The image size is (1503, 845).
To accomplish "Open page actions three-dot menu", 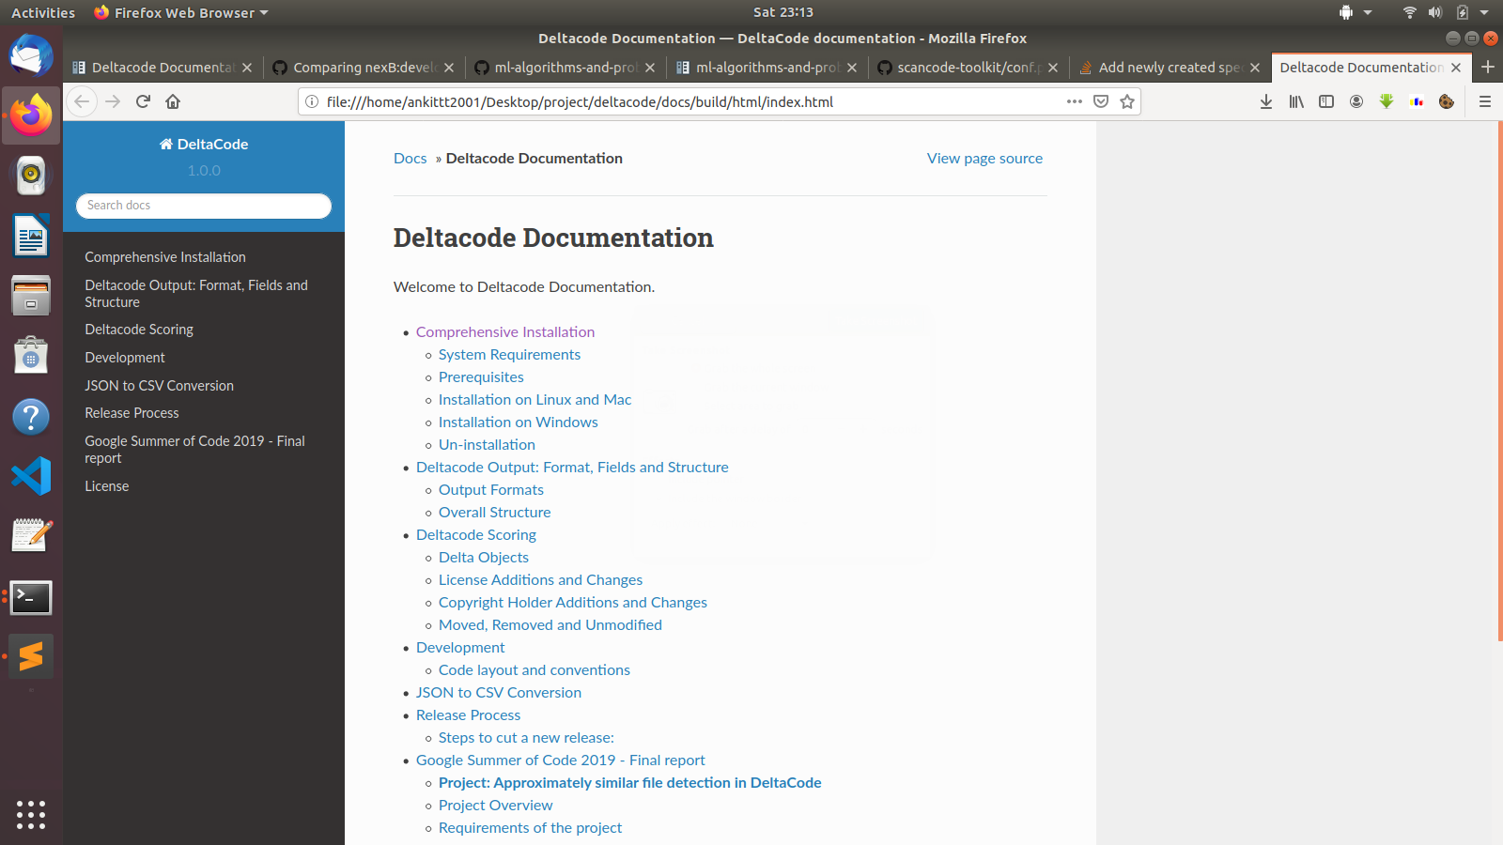I will tap(1075, 101).
